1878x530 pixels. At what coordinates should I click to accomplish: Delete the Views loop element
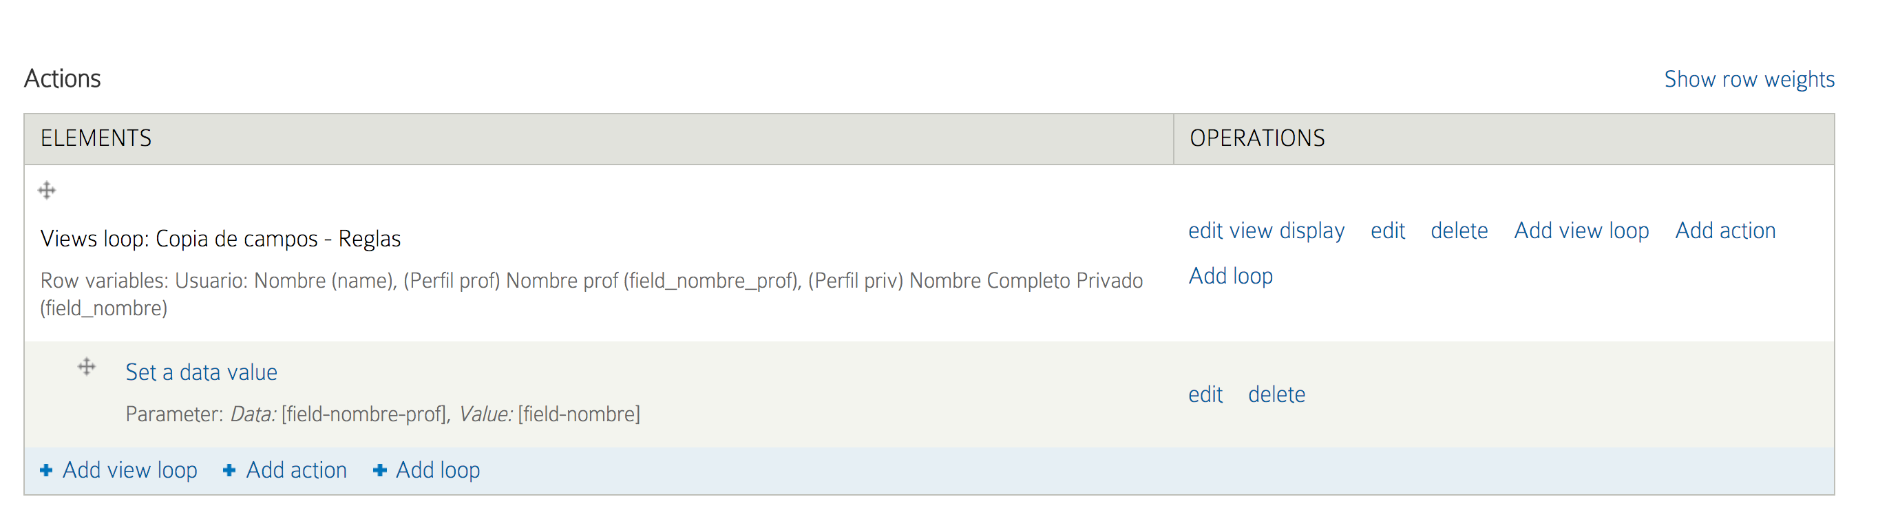point(1459,231)
